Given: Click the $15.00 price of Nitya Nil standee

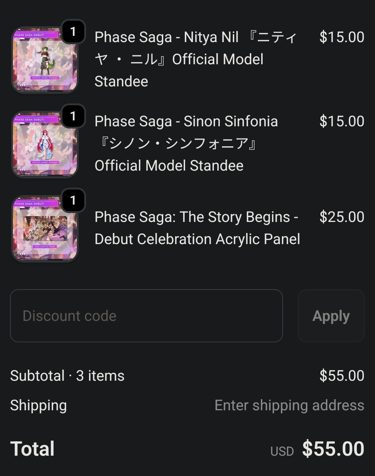Looking at the screenshot, I should pos(342,37).
